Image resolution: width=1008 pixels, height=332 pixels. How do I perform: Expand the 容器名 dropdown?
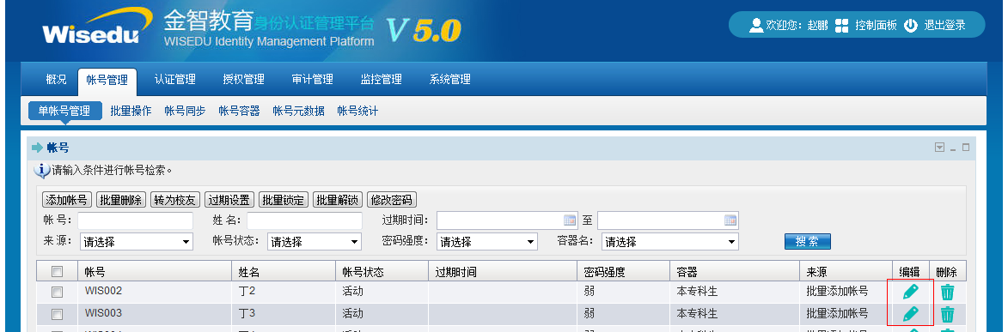coord(670,242)
